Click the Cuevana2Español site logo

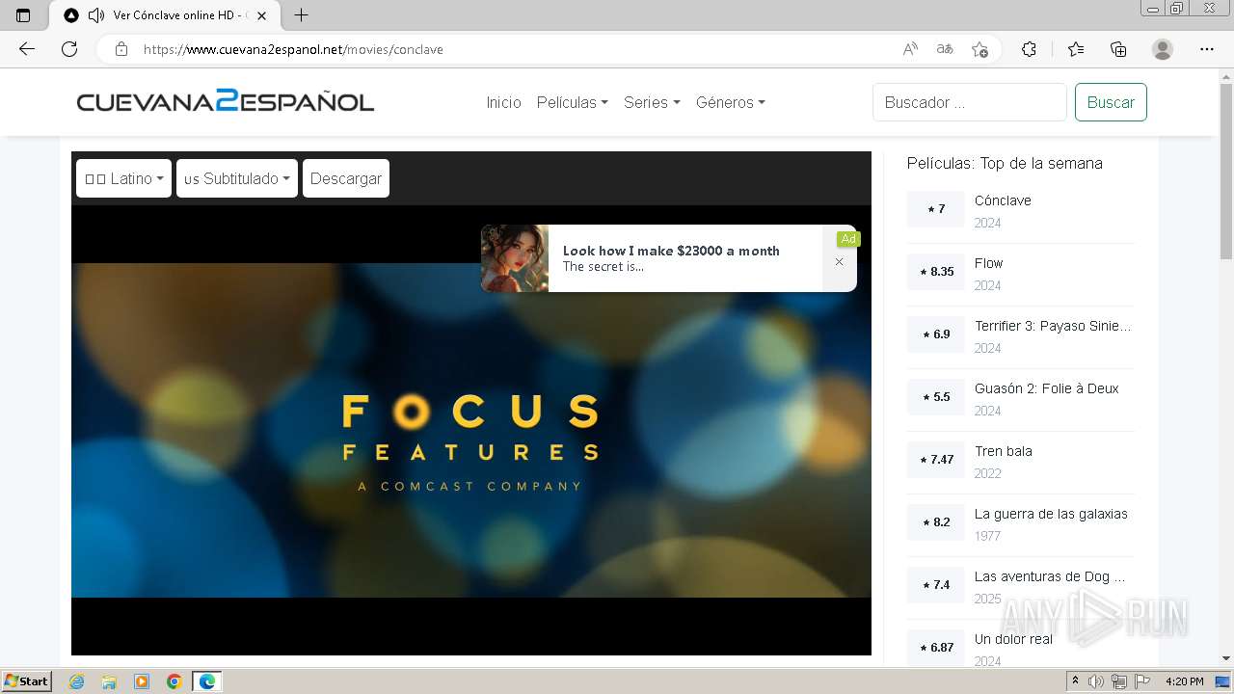click(x=226, y=101)
